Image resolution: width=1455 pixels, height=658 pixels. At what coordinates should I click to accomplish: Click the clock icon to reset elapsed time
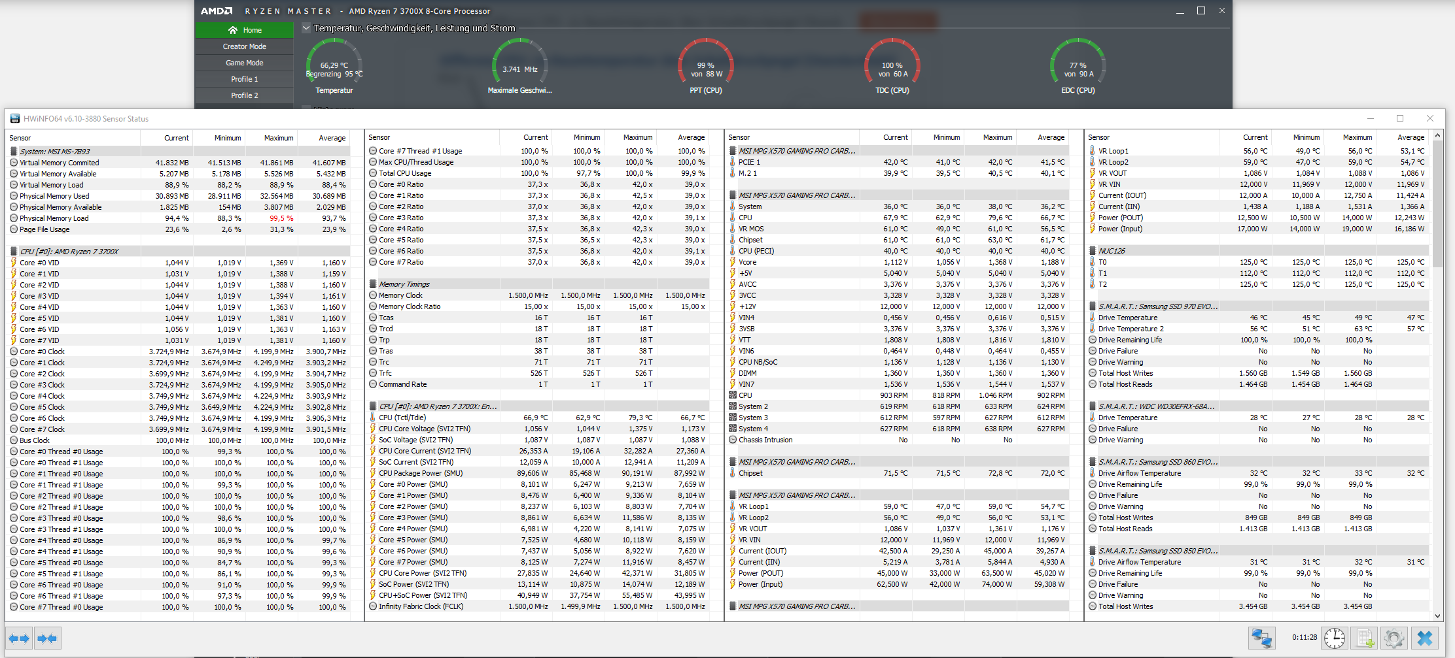[1334, 638]
